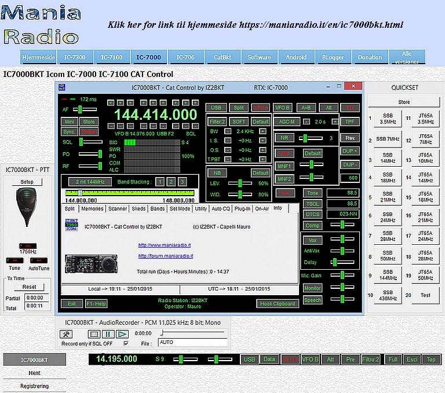
Task: Adjust the Mic. Gain slider
Action: click(x=342, y=275)
